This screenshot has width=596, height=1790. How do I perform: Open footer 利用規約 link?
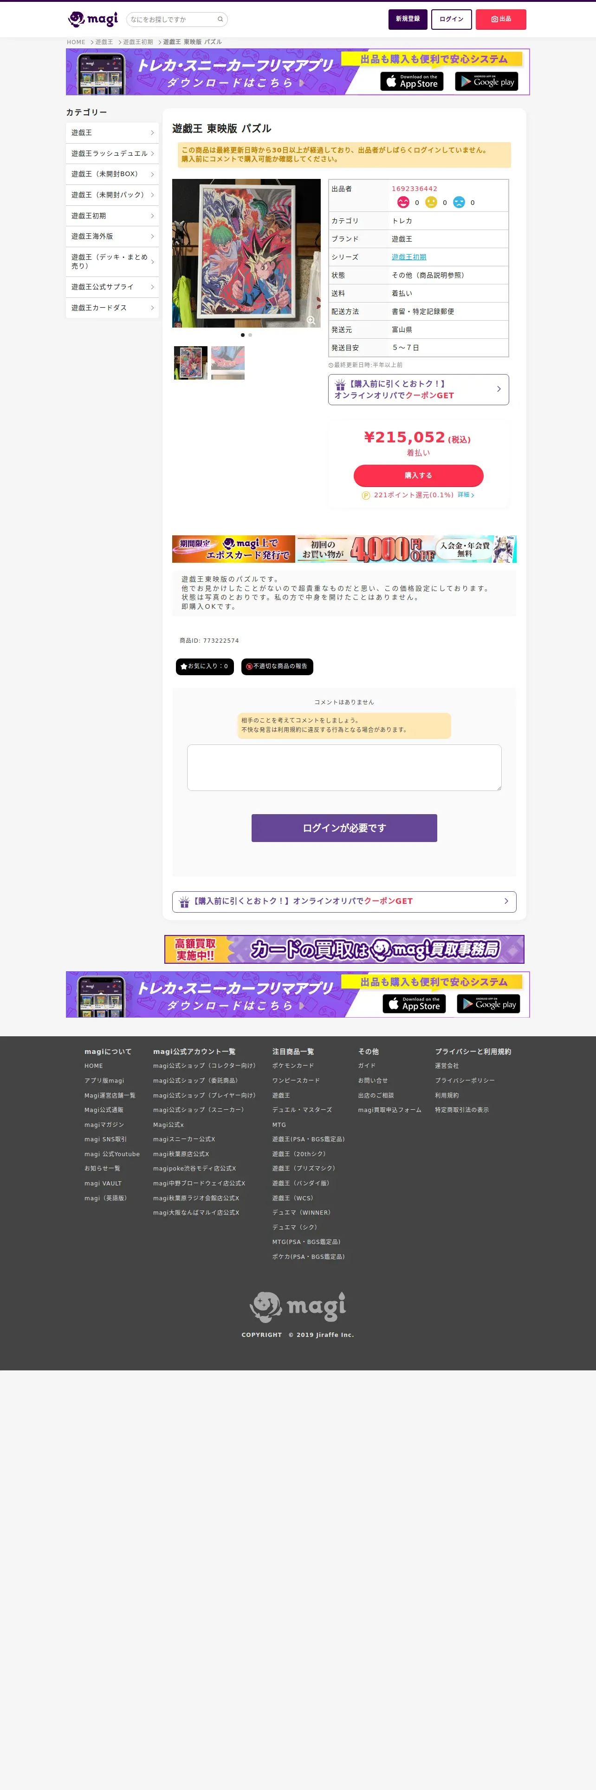click(447, 1095)
